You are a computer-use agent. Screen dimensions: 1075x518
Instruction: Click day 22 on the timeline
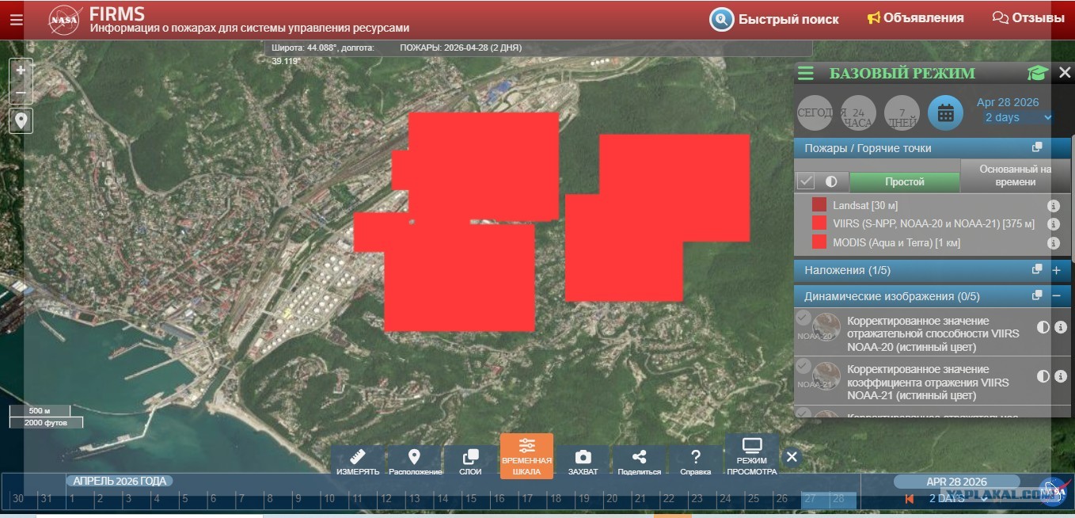pos(668,498)
